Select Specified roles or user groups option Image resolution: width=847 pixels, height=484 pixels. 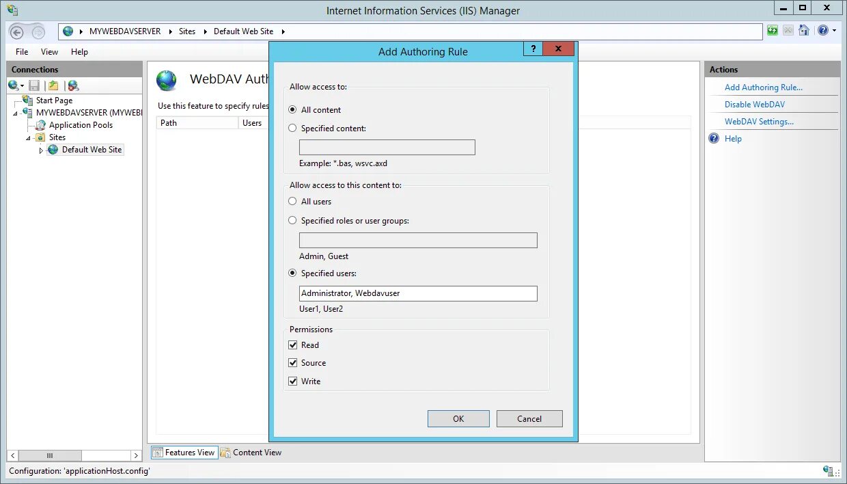pyautogui.click(x=293, y=221)
